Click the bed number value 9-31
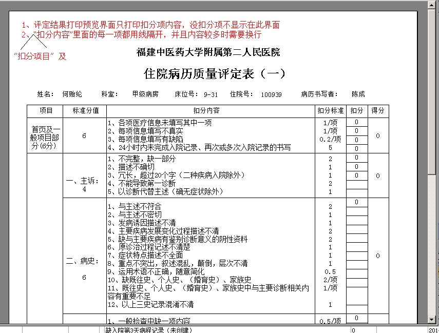The width and height of the screenshot is (439, 333). [x=211, y=94]
